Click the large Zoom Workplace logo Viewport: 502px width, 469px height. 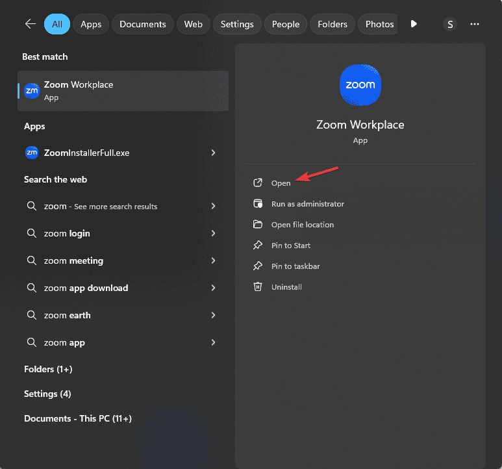point(360,85)
